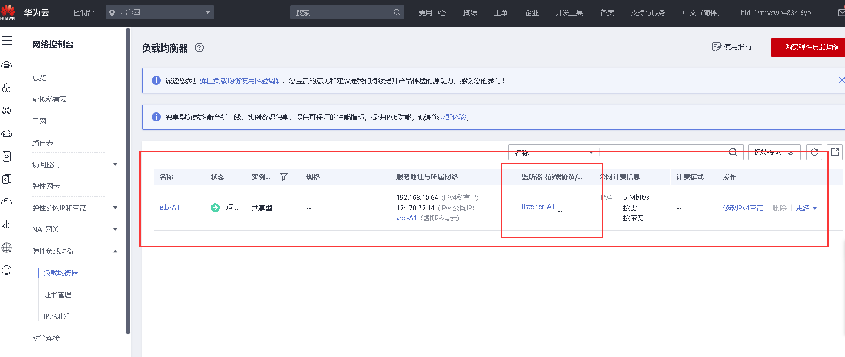Select 虚拟私有云 in the sidebar
The width and height of the screenshot is (845, 357).
point(50,99)
